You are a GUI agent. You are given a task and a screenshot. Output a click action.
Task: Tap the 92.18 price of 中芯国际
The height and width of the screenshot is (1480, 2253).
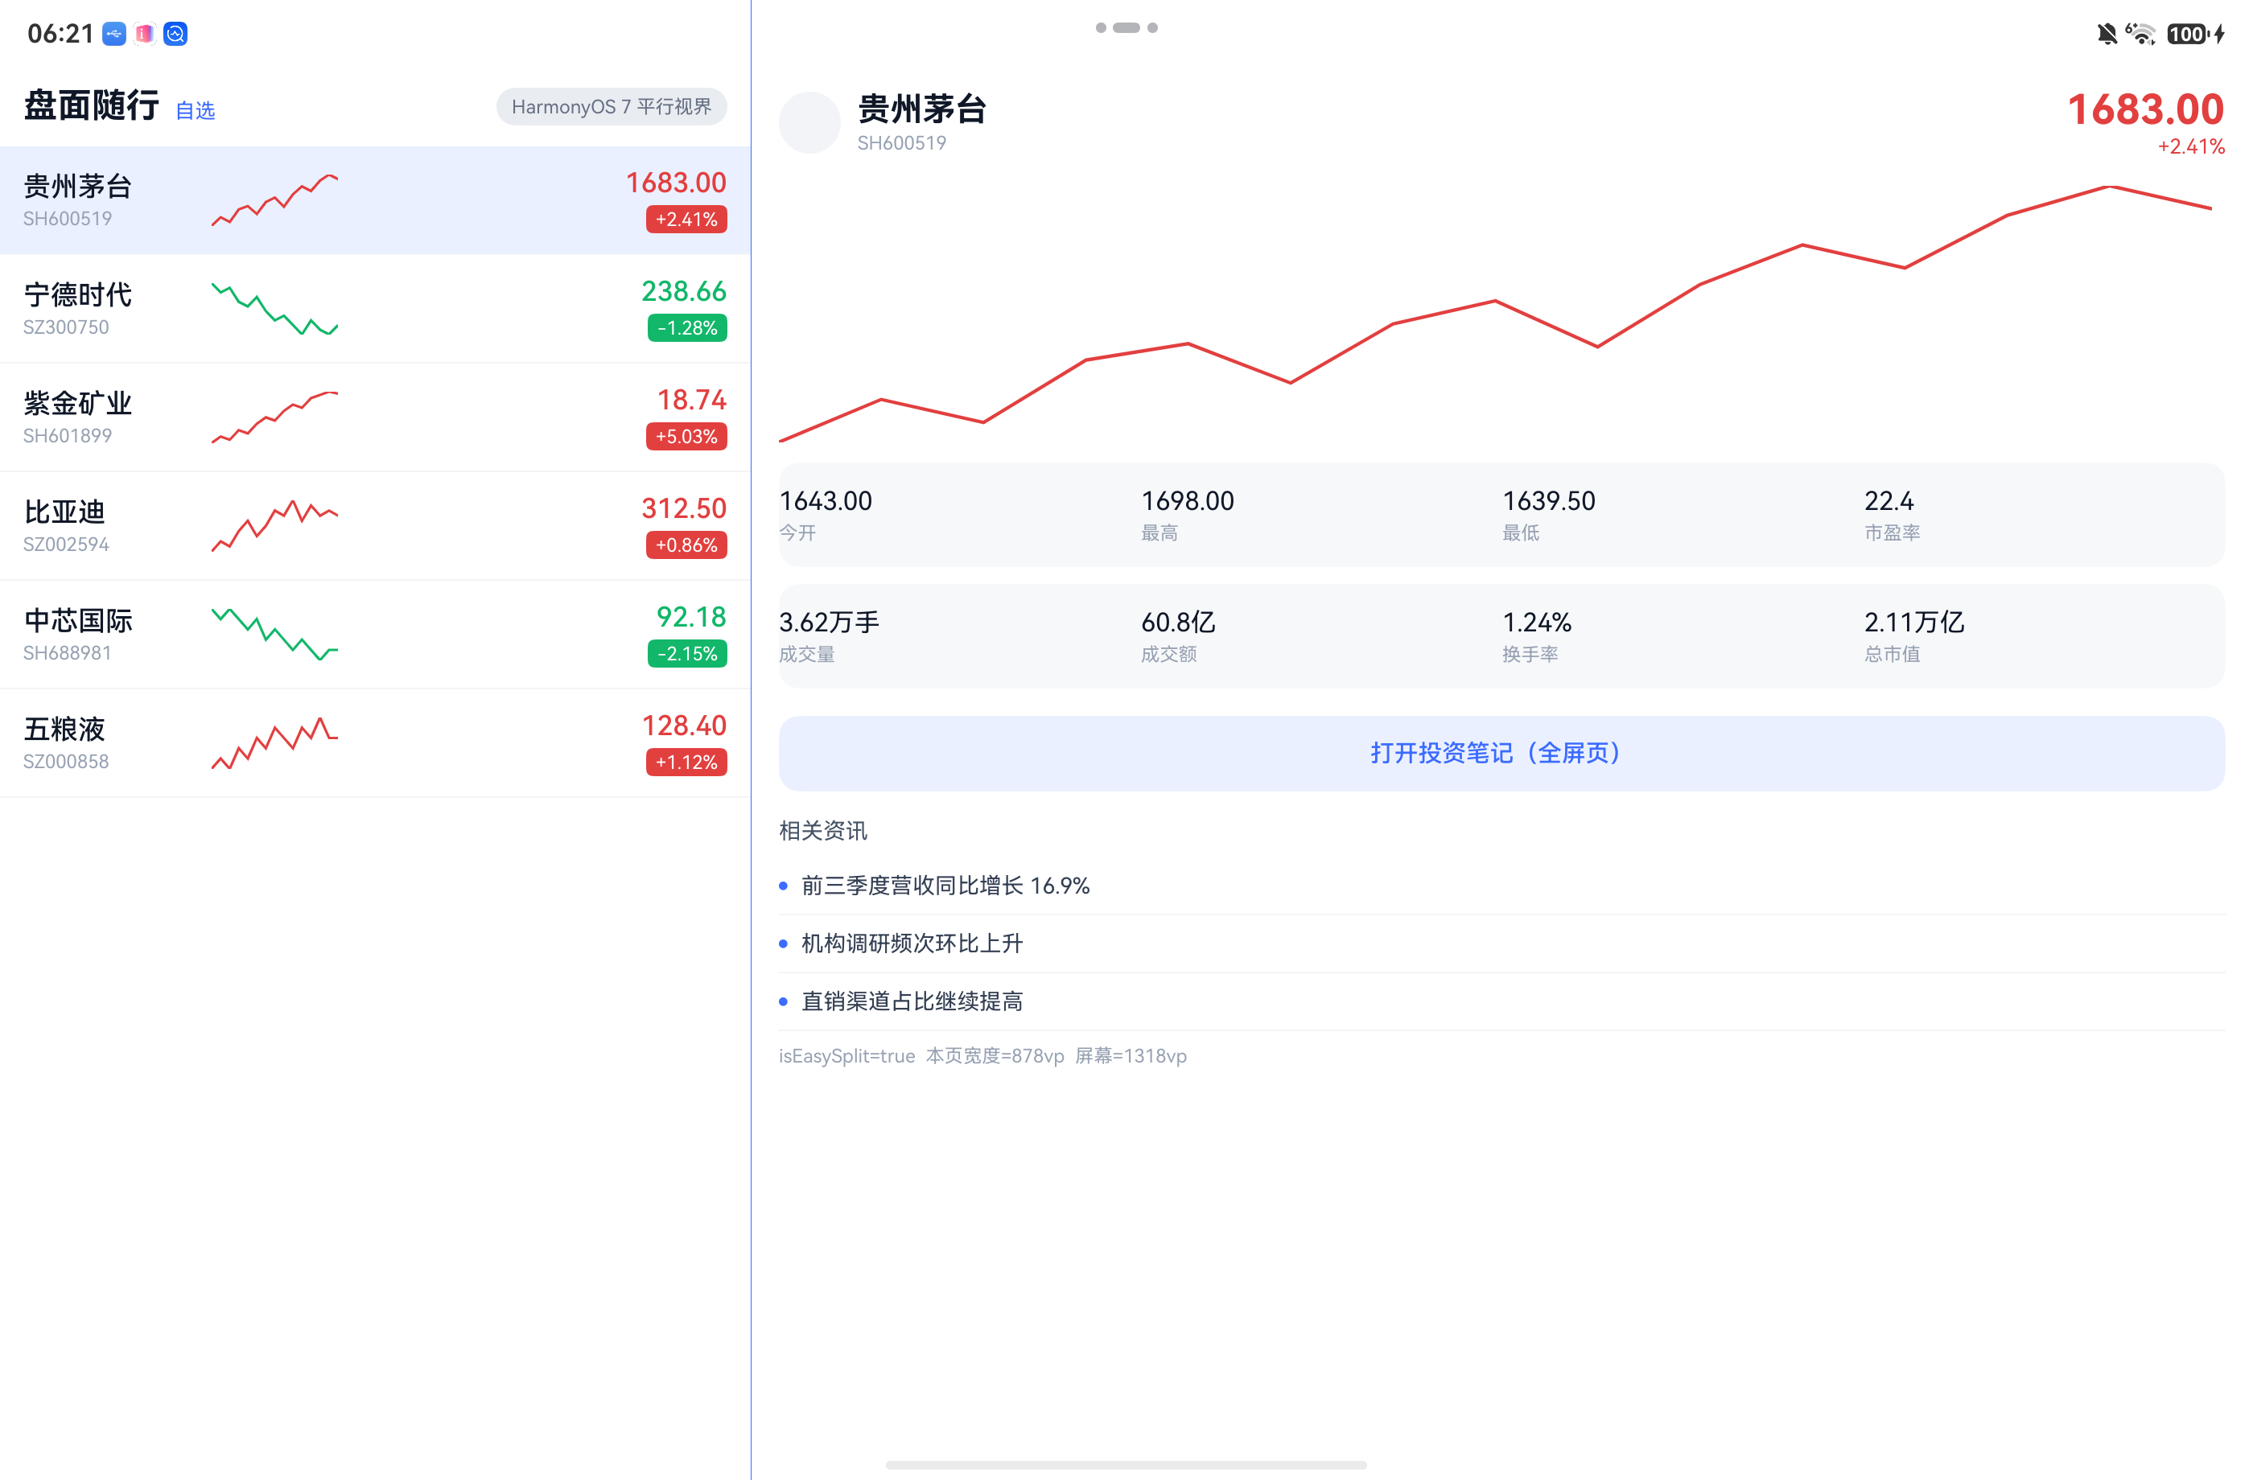[691, 617]
